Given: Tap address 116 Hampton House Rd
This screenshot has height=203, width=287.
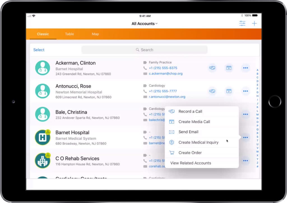Looking at the screenshot, I should 87,164.
